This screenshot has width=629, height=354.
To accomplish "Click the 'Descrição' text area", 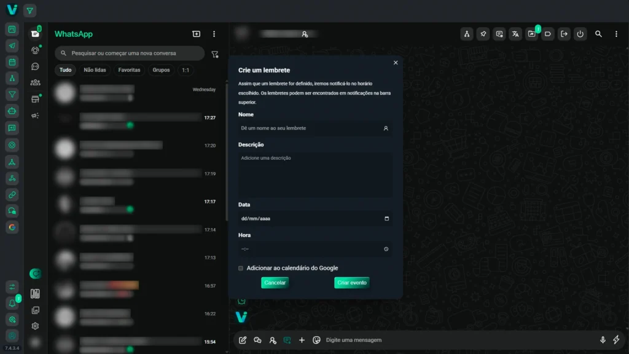I will 315,175.
